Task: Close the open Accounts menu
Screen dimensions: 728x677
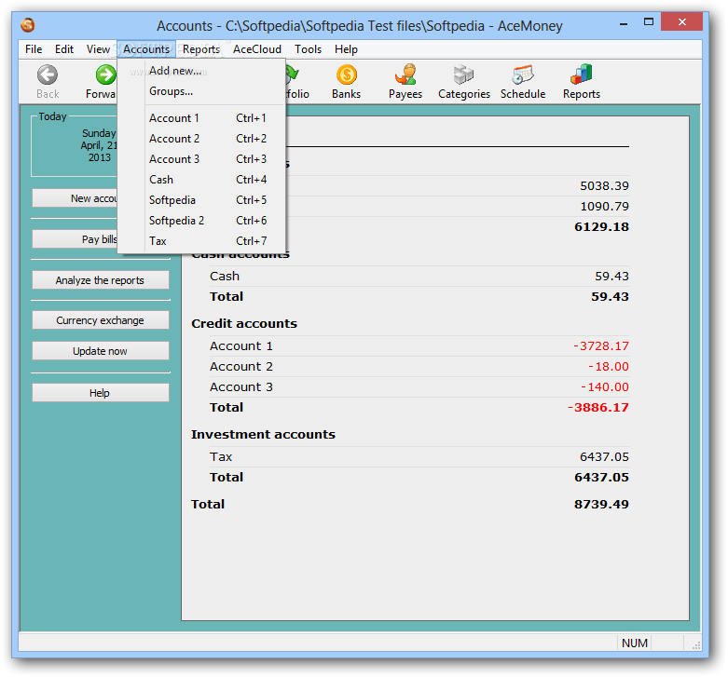Action: 146,49
